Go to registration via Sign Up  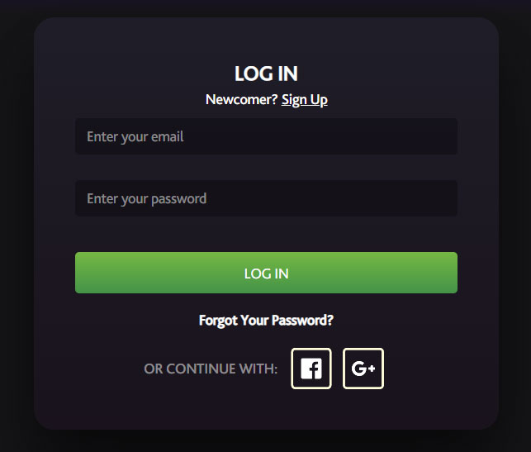pos(305,100)
